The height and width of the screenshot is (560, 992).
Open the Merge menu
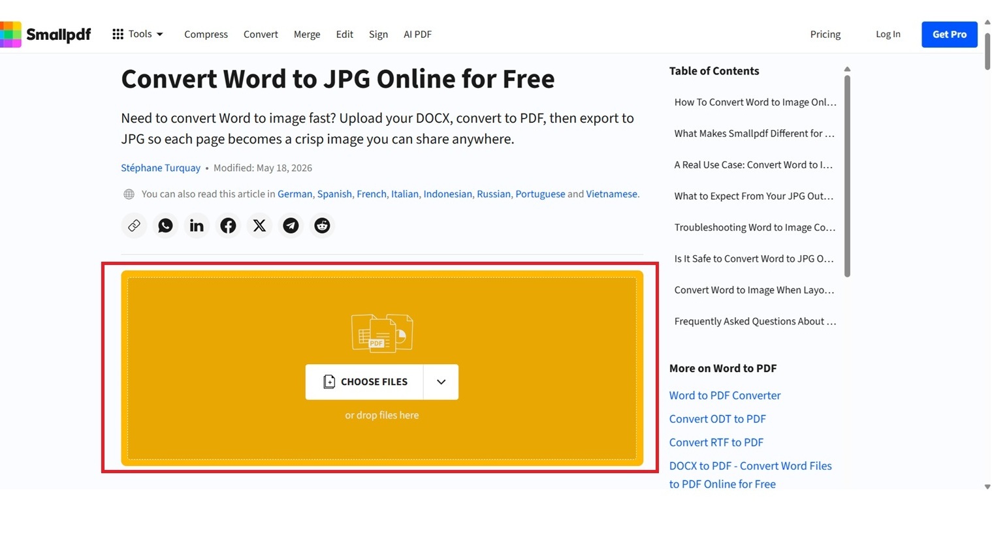[307, 34]
